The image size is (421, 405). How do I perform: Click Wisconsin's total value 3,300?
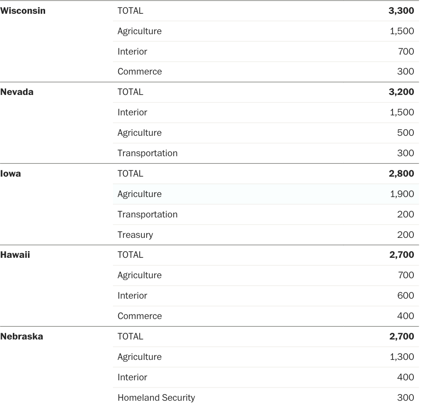[x=401, y=11]
